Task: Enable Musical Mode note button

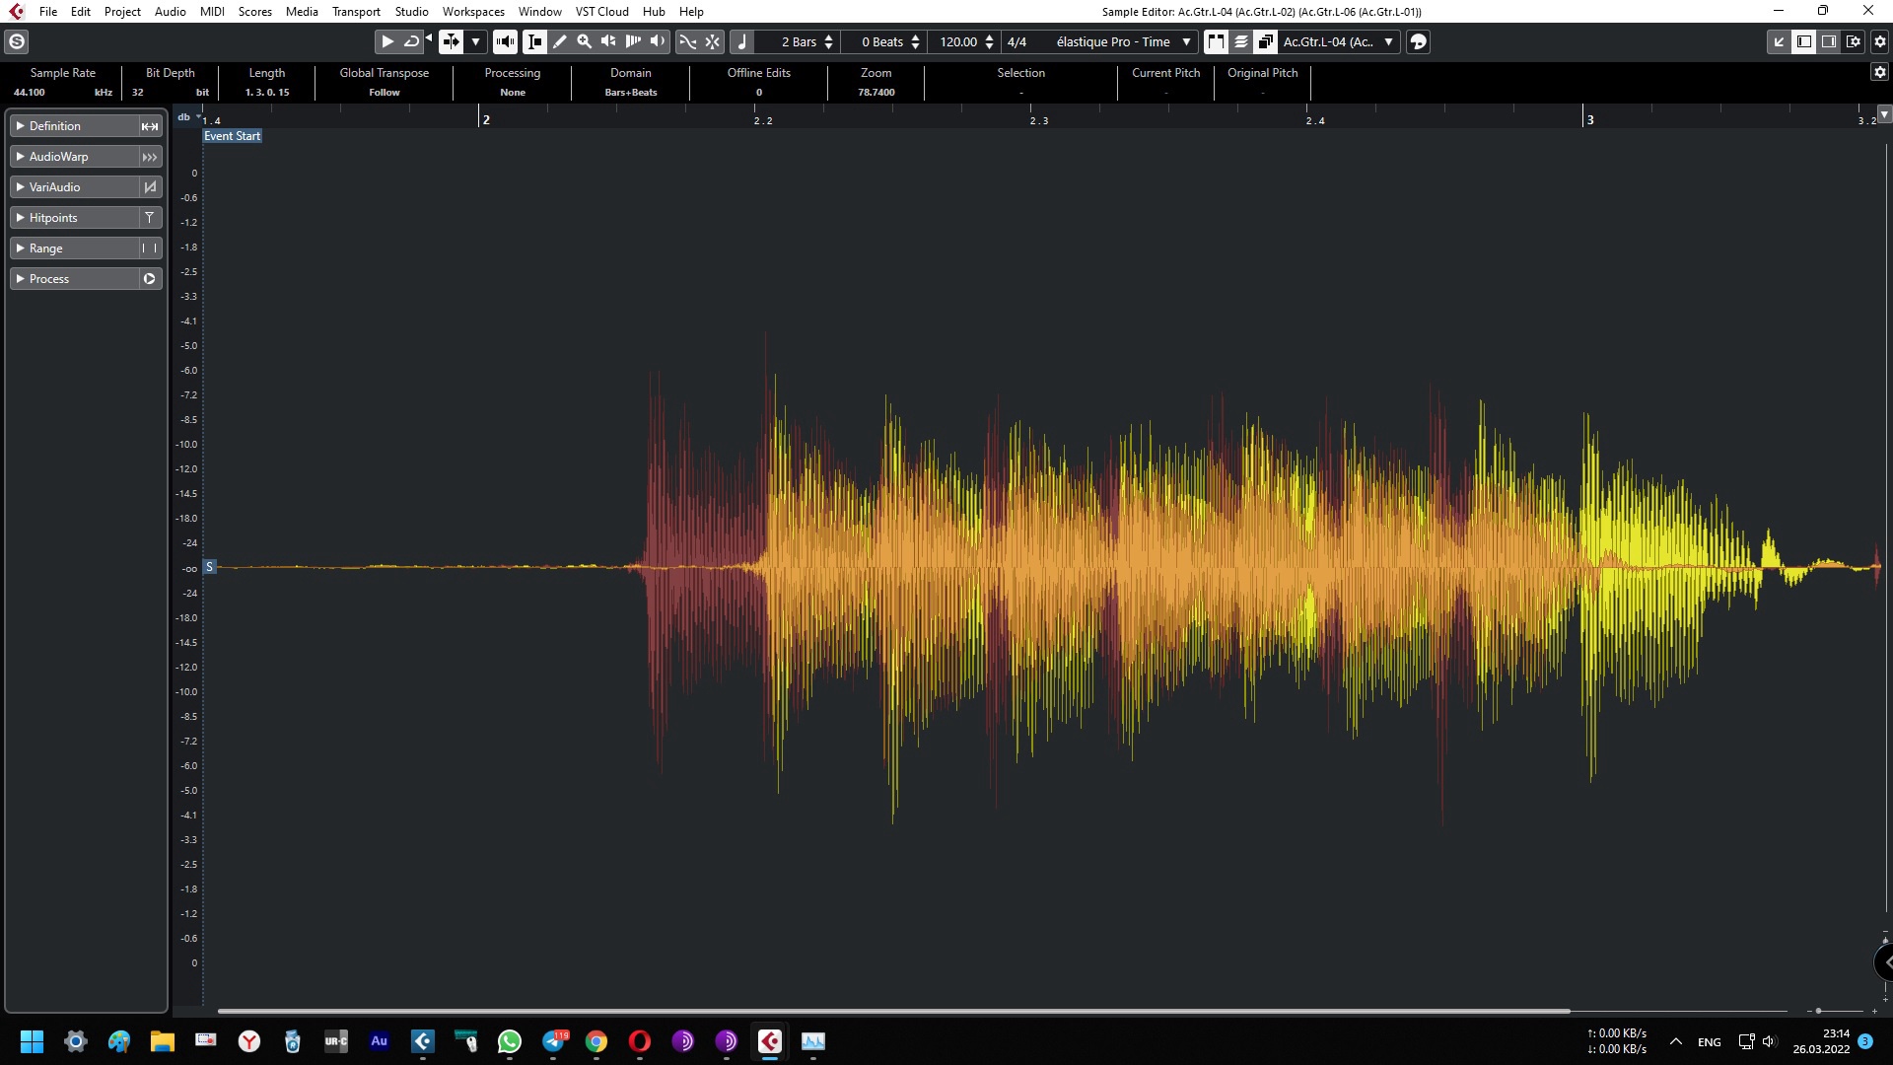Action: (x=742, y=41)
